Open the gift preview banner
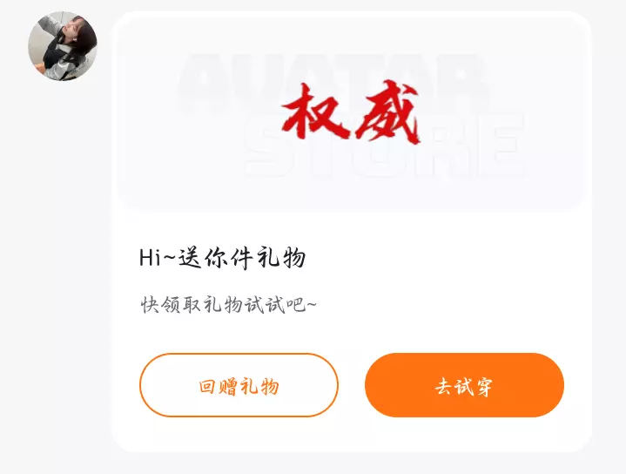626x474 pixels. [x=351, y=112]
